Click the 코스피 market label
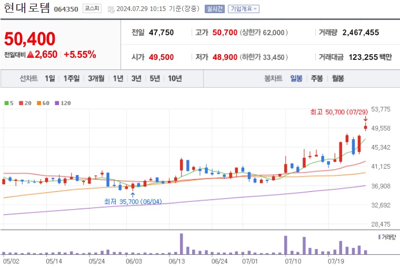This screenshot has height=268, width=400. (x=92, y=8)
